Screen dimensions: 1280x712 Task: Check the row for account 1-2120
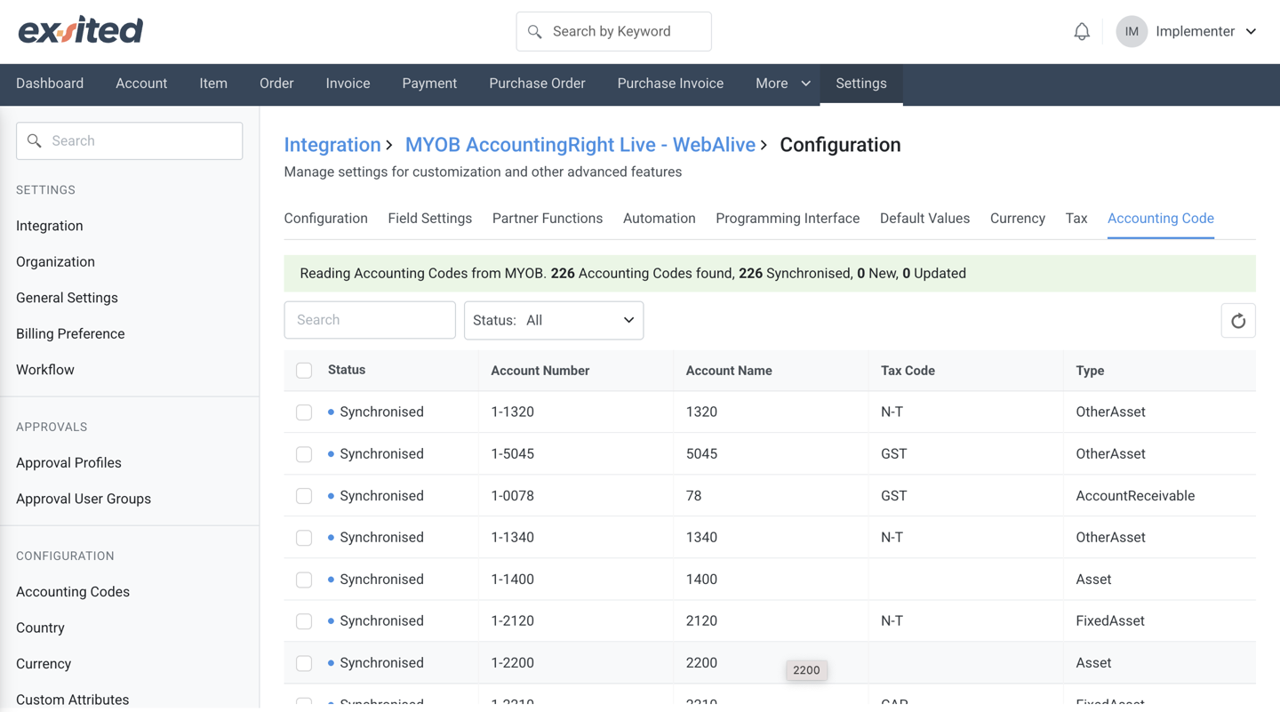(304, 621)
